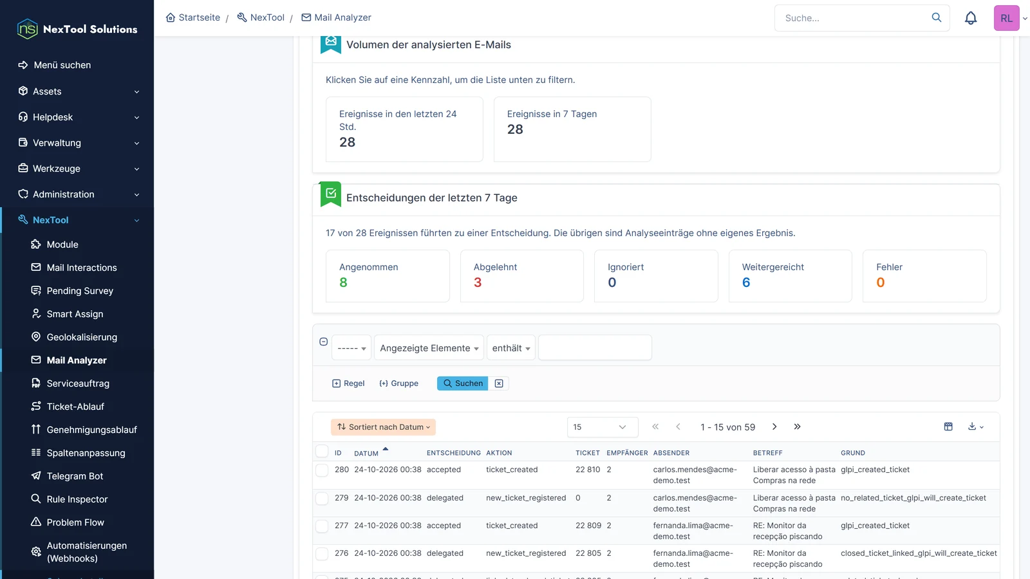Jump to the last results page arrow
This screenshot has width=1030, height=579.
(797, 427)
